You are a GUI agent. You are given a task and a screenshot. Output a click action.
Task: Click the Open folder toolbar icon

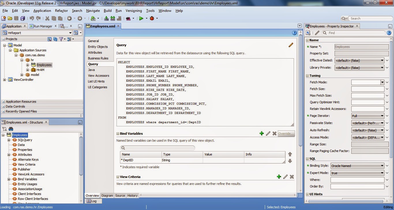[10, 18]
